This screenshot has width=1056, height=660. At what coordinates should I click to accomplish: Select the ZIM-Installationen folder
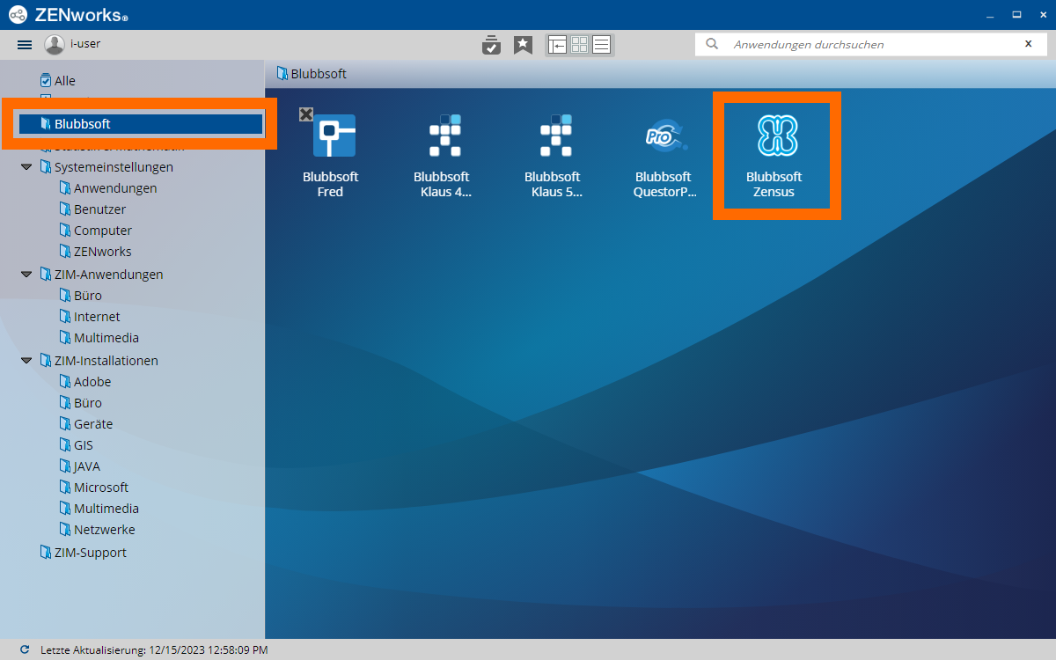click(x=99, y=361)
